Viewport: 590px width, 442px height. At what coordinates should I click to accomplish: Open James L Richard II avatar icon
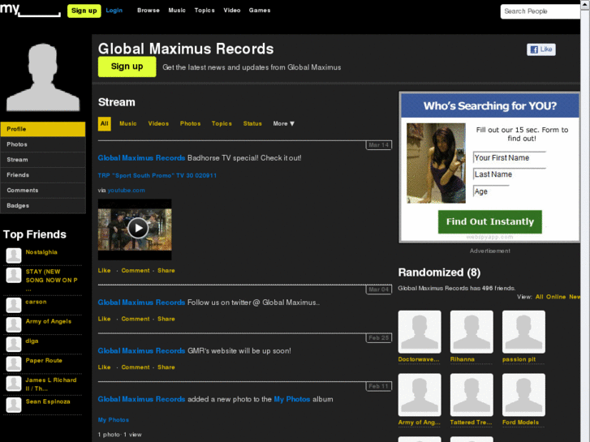pos(14,384)
